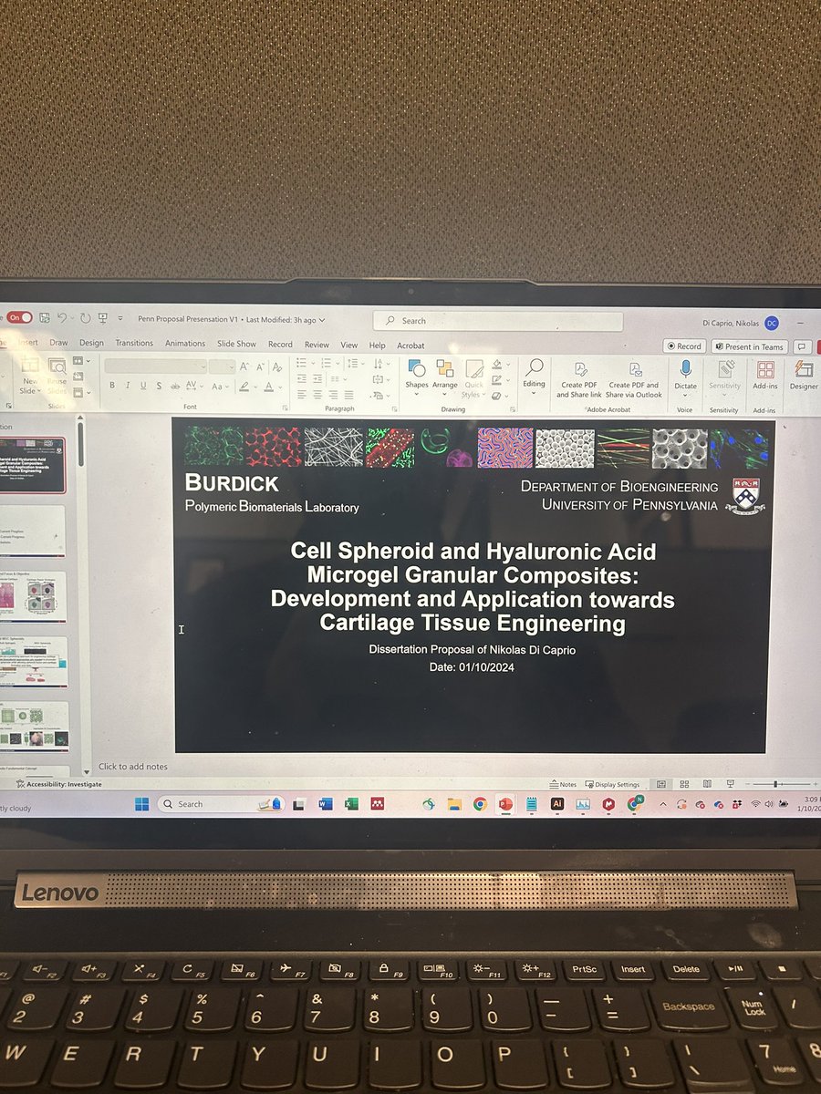Open Adobe Illustrator from taskbar
Viewport: 821px width, 1094px height.
point(556,805)
